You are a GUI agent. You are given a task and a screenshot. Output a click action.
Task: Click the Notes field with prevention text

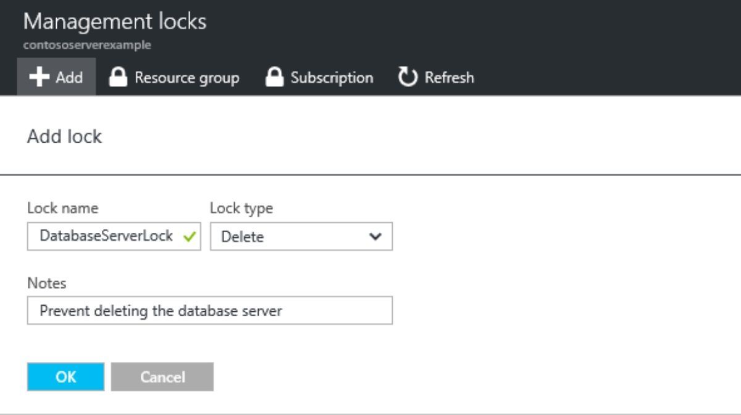[x=210, y=311]
